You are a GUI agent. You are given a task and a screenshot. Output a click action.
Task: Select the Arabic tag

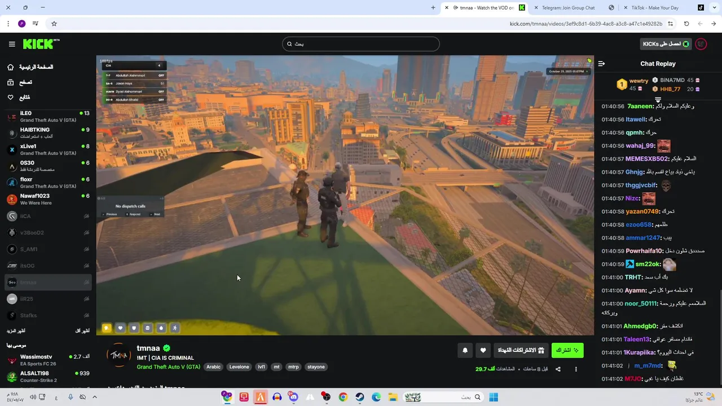214,367
